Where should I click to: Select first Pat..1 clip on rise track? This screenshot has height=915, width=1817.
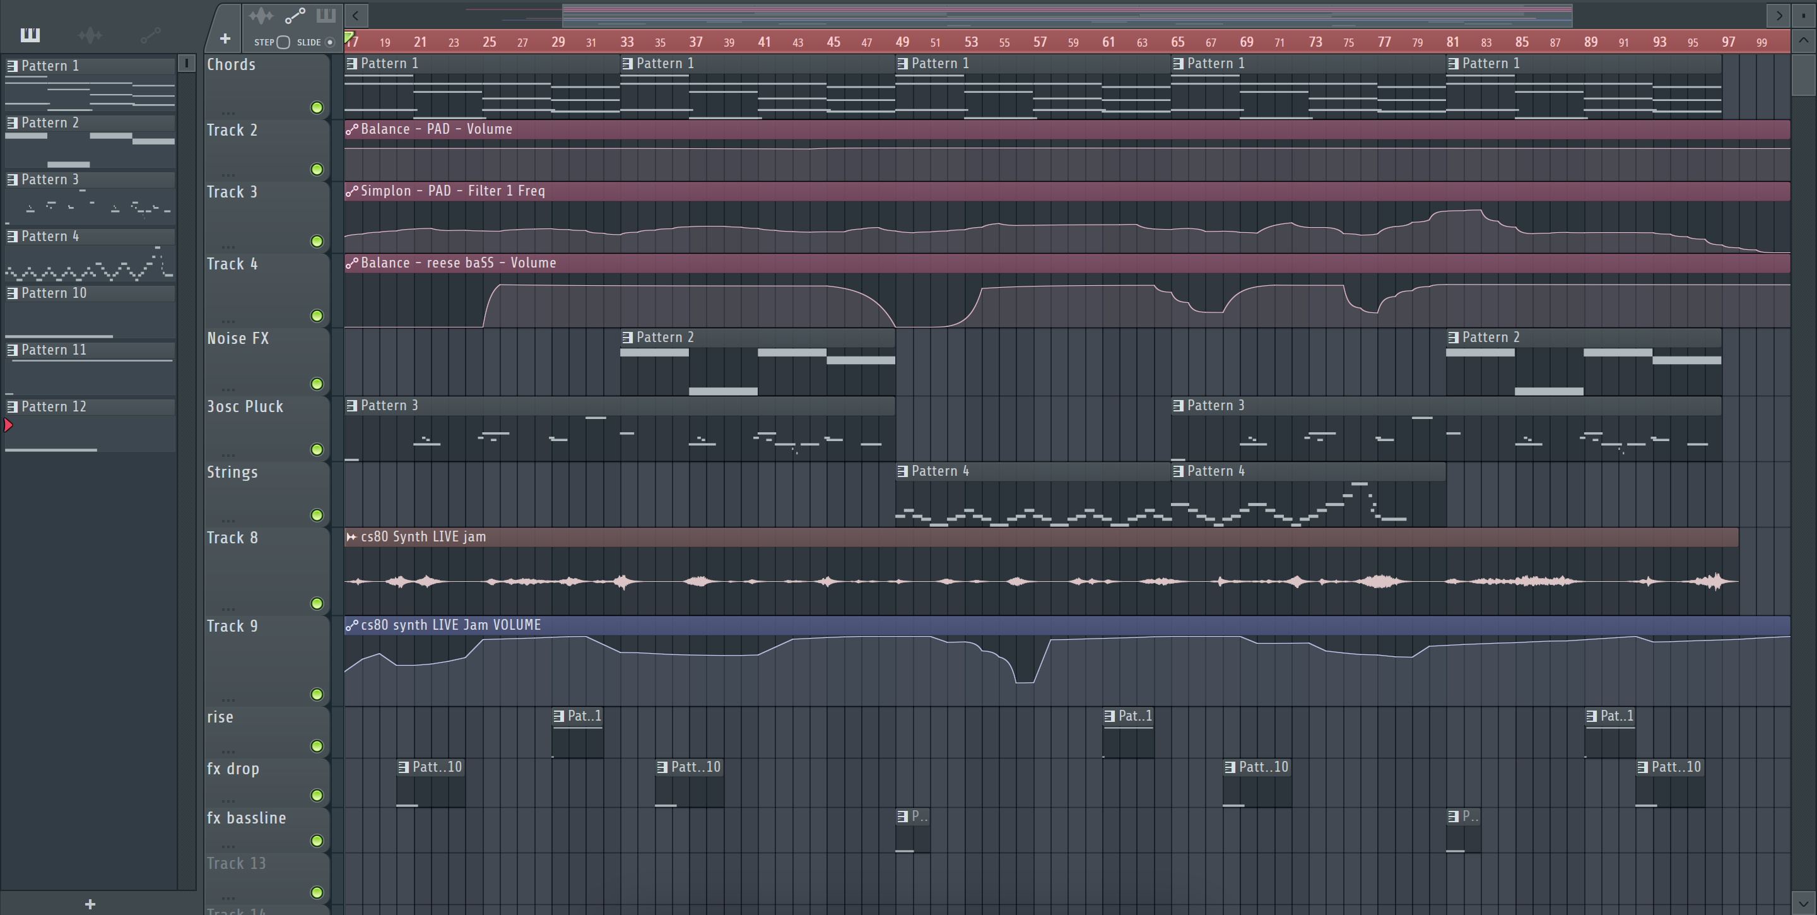coord(578,733)
